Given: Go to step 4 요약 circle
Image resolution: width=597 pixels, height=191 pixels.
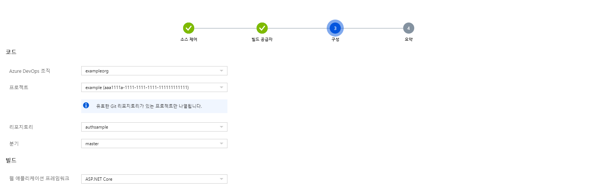Looking at the screenshot, I should 408,28.
